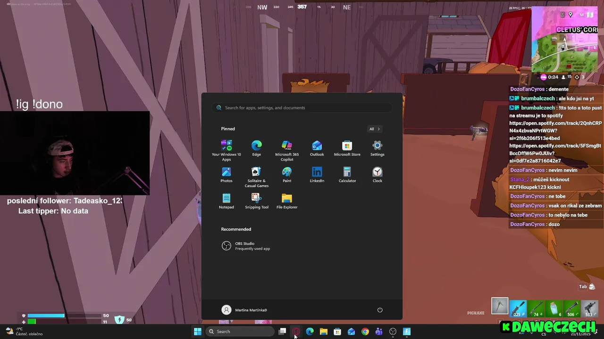Open the Photos app
The image size is (604, 339).
[x=226, y=175]
